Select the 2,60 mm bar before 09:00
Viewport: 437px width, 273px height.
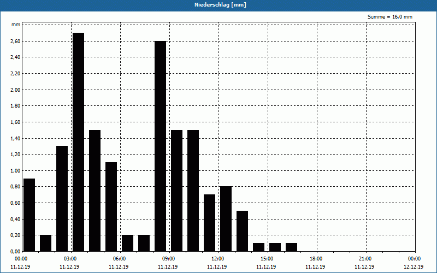coord(160,146)
